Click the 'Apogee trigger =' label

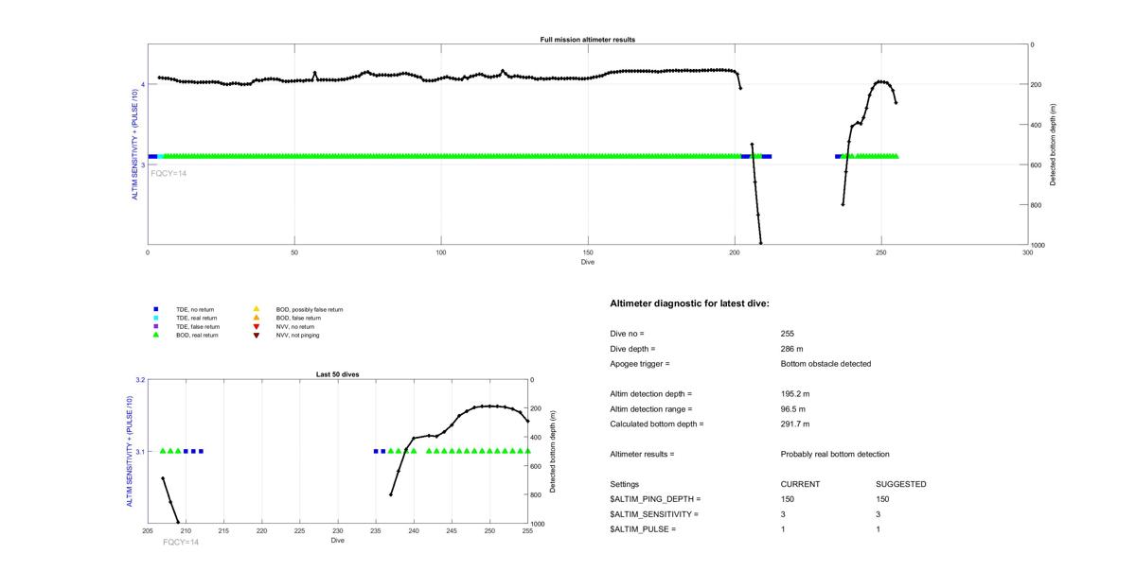coord(640,364)
